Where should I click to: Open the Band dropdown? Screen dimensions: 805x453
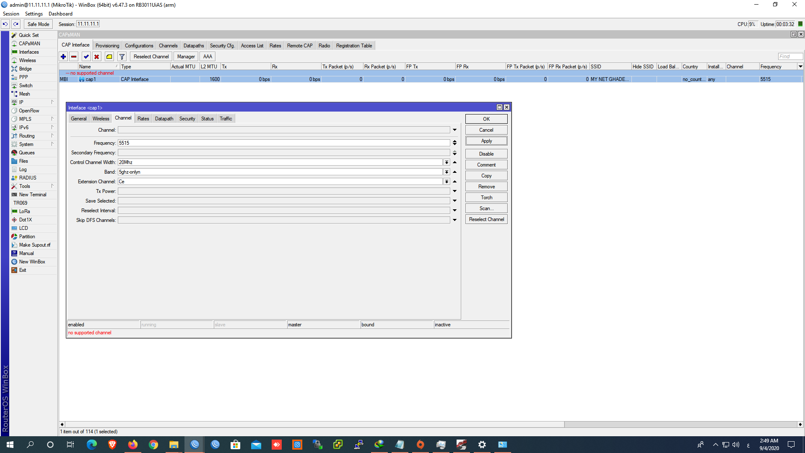tap(447, 172)
